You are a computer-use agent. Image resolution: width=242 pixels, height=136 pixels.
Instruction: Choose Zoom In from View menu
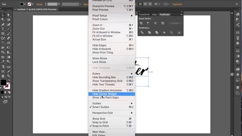(112, 25)
